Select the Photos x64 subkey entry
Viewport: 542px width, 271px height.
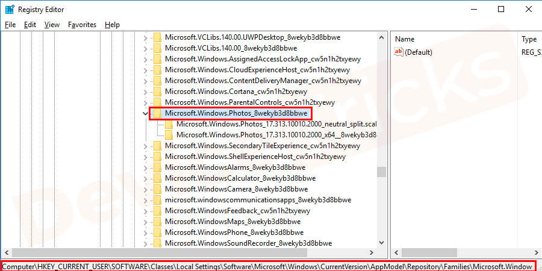click(x=276, y=135)
